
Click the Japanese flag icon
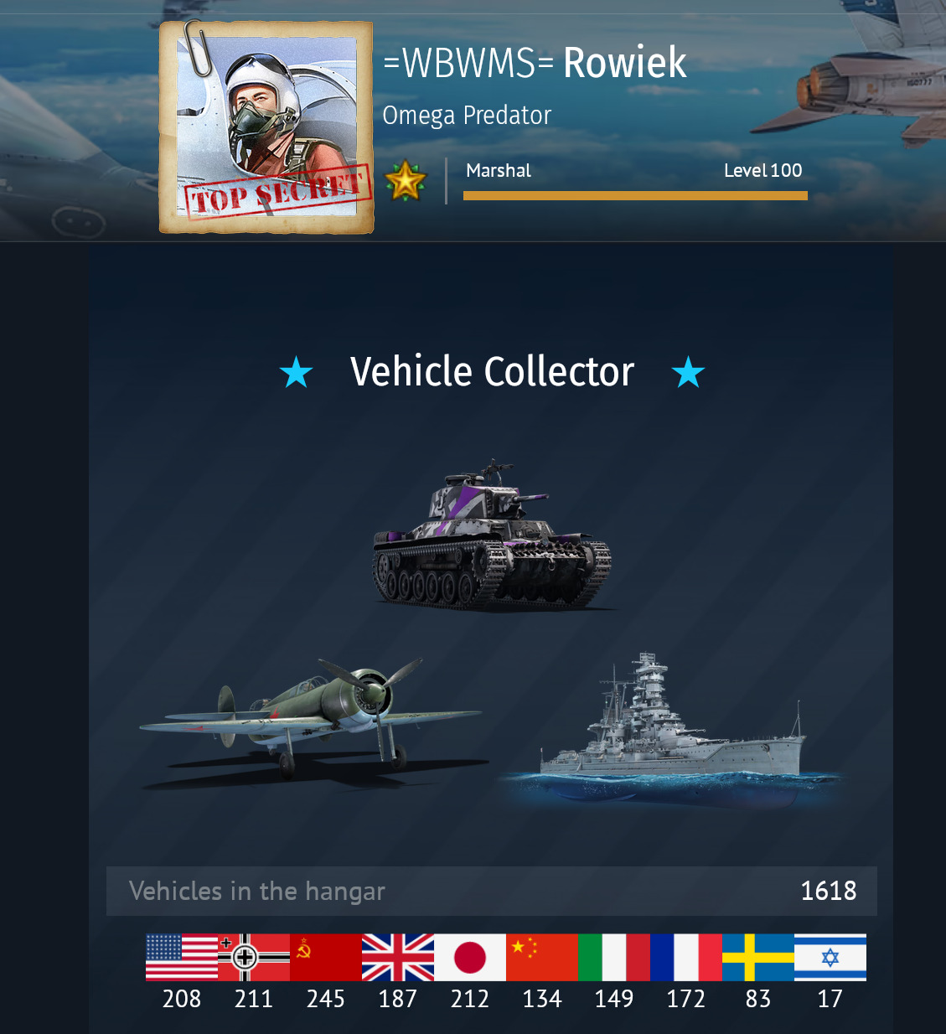click(470, 957)
